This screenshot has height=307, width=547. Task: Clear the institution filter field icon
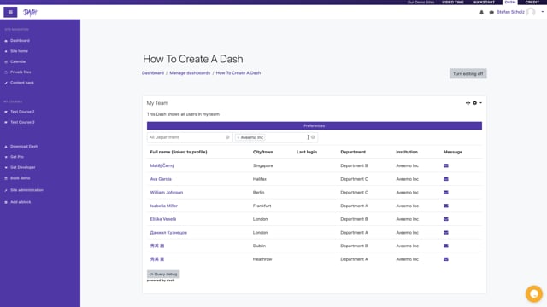tap(313, 137)
